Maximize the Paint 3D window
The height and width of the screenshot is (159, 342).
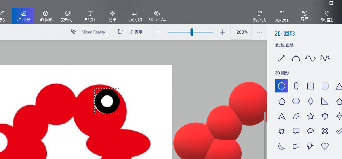click(x=331, y=3)
